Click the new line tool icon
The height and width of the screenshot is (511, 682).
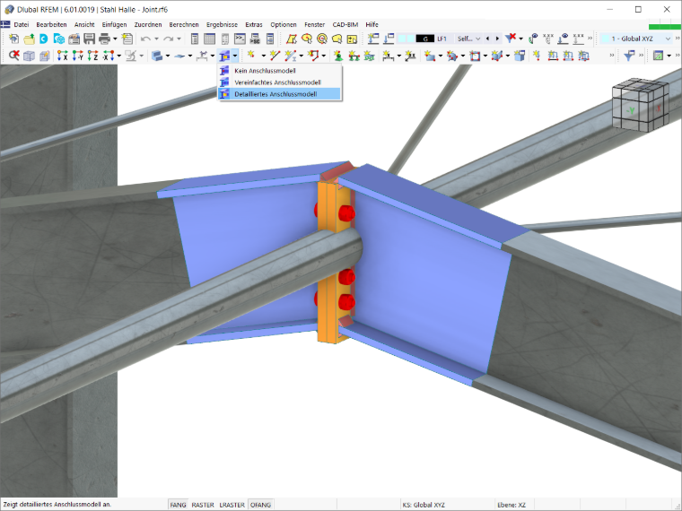[274, 56]
